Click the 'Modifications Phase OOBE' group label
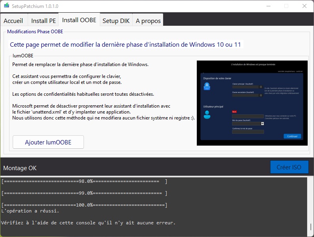Image resolution: width=314 pixels, height=237 pixels. 35,31
